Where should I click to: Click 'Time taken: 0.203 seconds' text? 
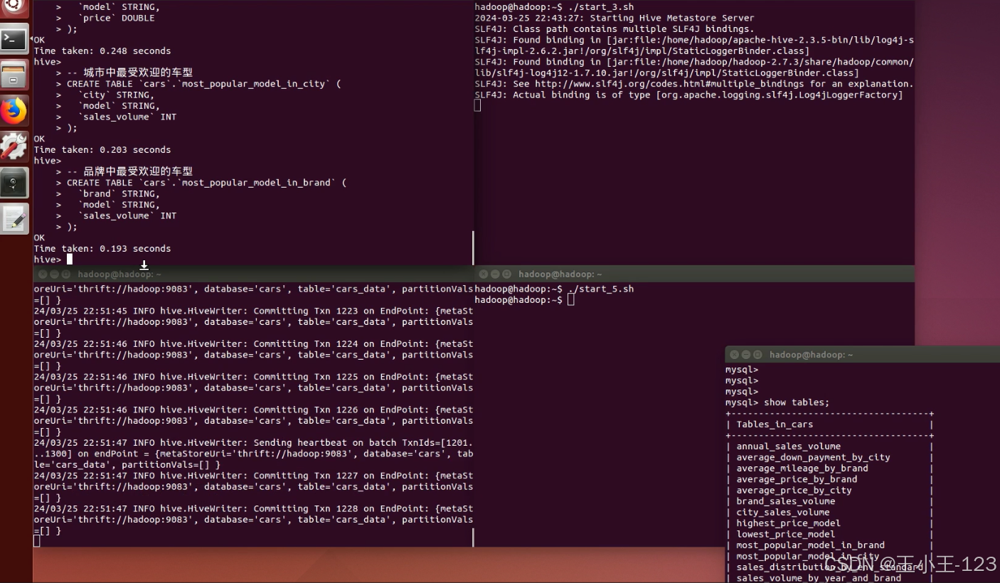click(102, 150)
